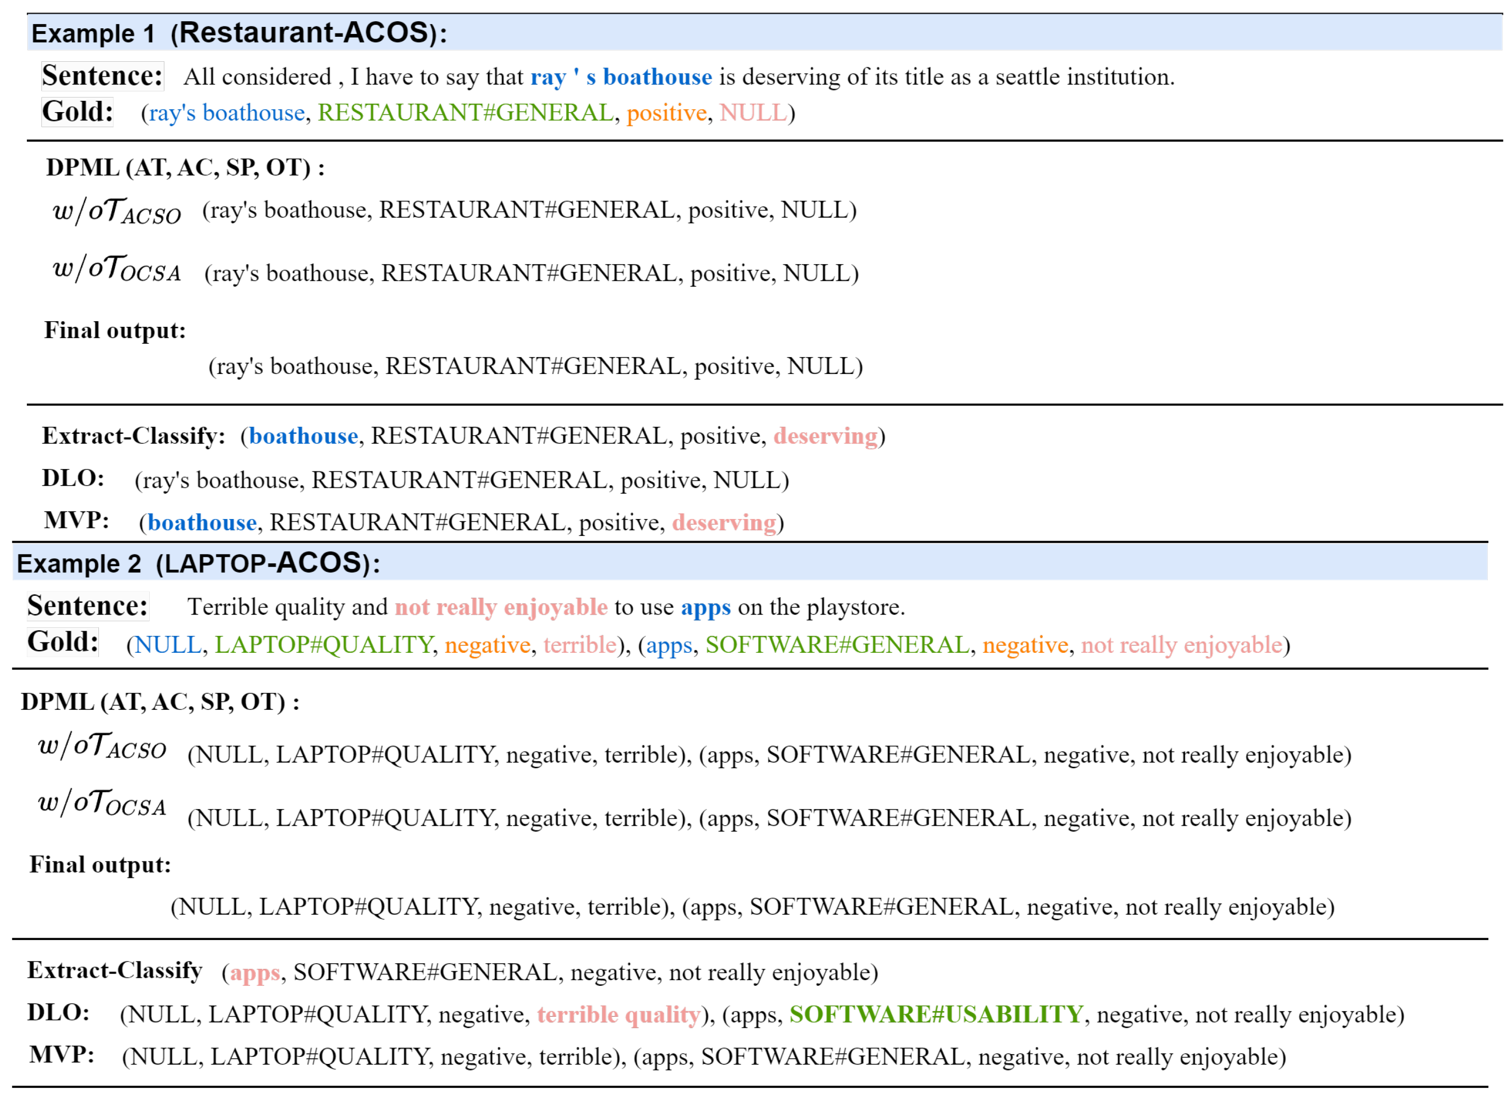Click pink 'terrible' in Example 2 Gold line
Image resolution: width=1509 pixels, height=1104 pixels.
[x=579, y=645]
